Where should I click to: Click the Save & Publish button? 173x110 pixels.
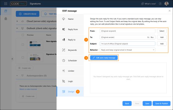pos(161,103)
